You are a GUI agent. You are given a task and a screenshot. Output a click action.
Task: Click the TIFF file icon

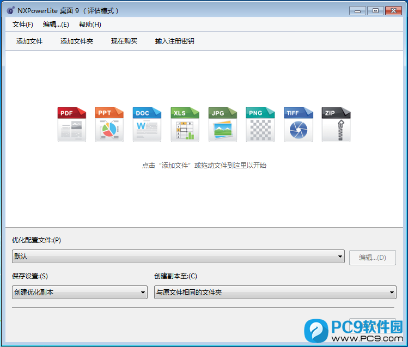[x=299, y=124]
